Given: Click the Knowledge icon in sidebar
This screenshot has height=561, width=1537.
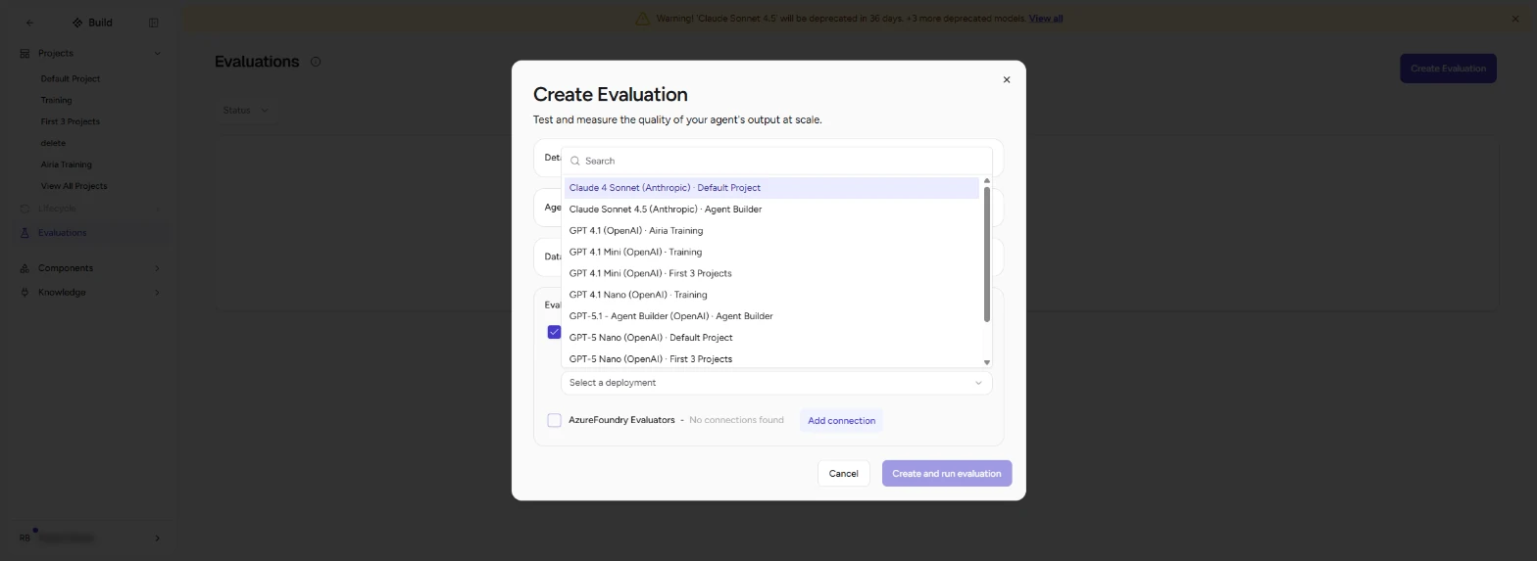Looking at the screenshot, I should (x=25, y=293).
